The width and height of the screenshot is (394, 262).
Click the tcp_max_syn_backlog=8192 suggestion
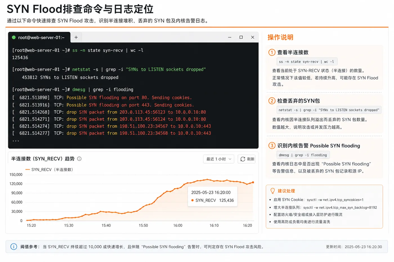[325, 208]
